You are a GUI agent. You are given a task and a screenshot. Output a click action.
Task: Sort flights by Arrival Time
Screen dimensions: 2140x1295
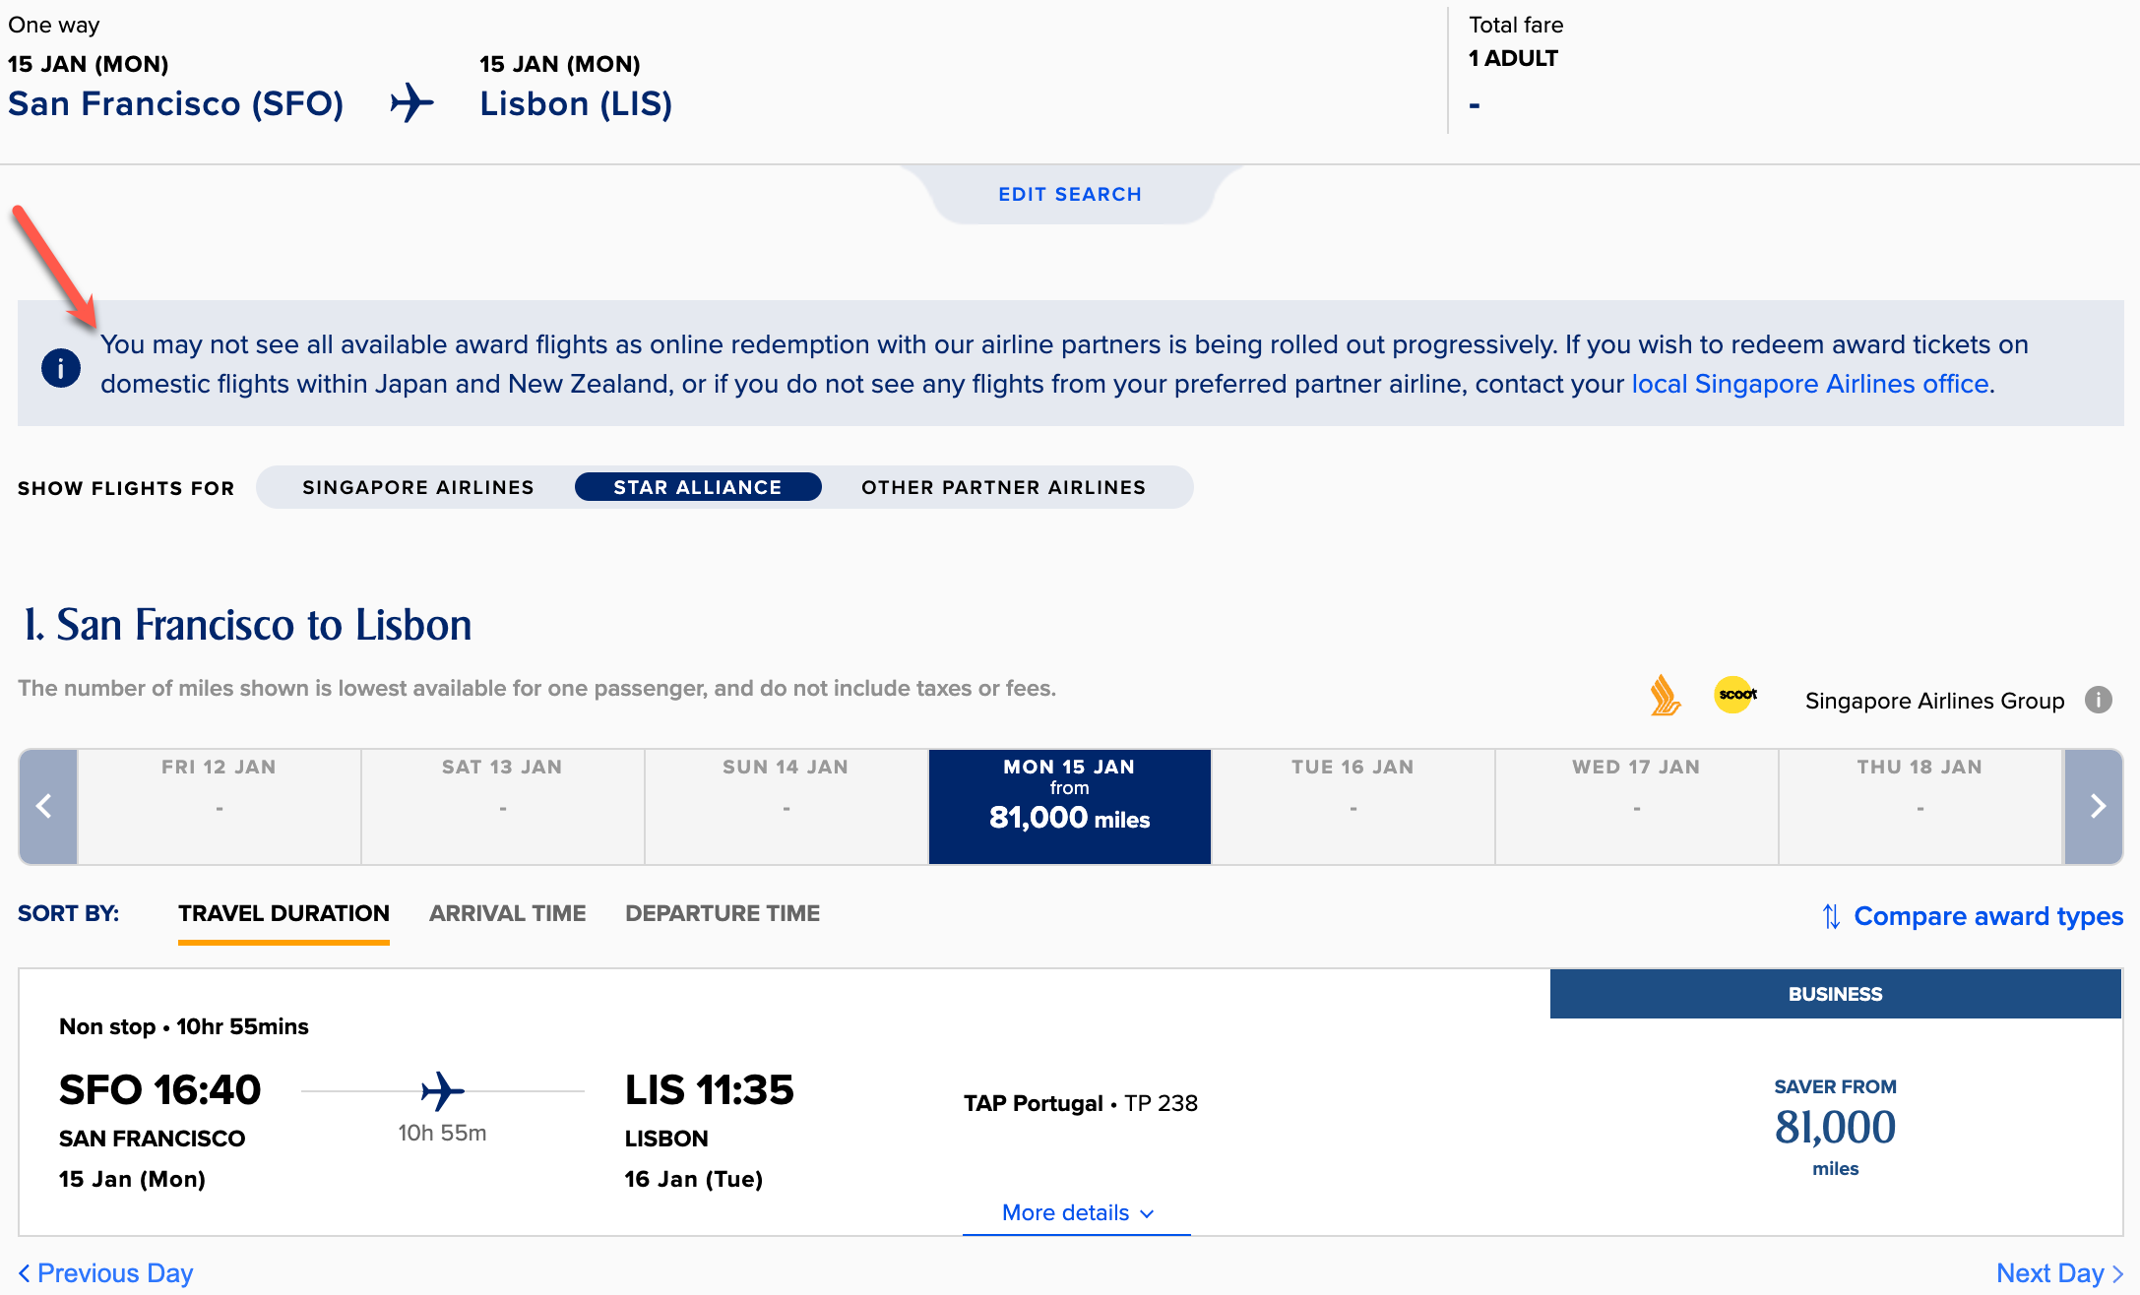click(x=508, y=913)
